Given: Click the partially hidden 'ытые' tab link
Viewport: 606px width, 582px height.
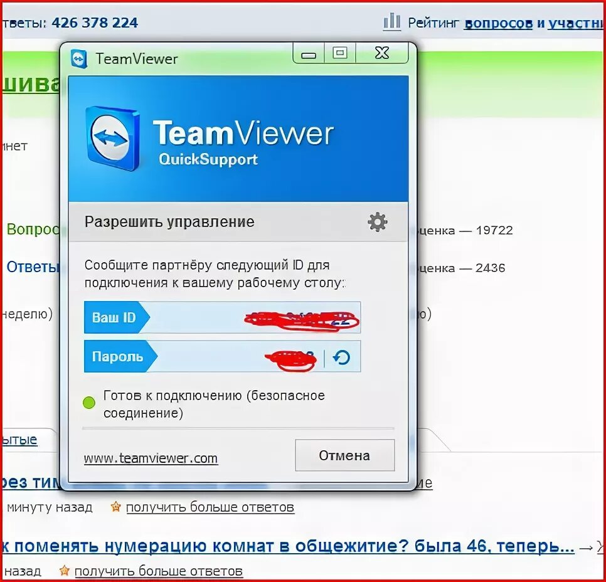Looking at the screenshot, I should [19, 440].
